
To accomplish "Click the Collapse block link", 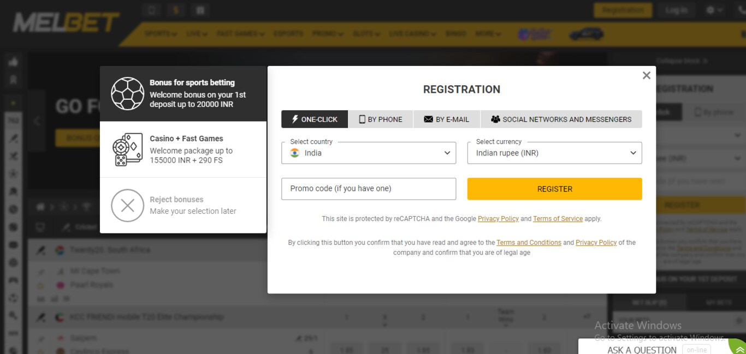I will pos(682,61).
